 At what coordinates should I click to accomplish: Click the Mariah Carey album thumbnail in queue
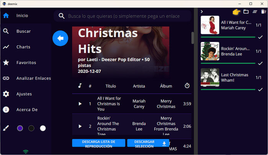pyautogui.click(x=210, y=25)
